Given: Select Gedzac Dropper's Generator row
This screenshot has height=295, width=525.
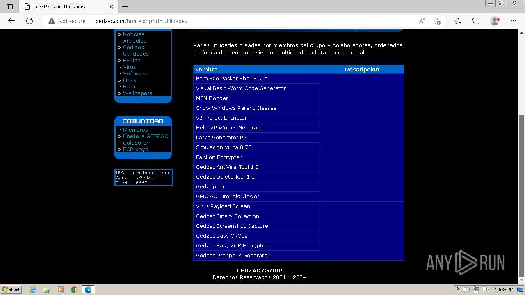Looking at the screenshot, I should tap(256, 255).
